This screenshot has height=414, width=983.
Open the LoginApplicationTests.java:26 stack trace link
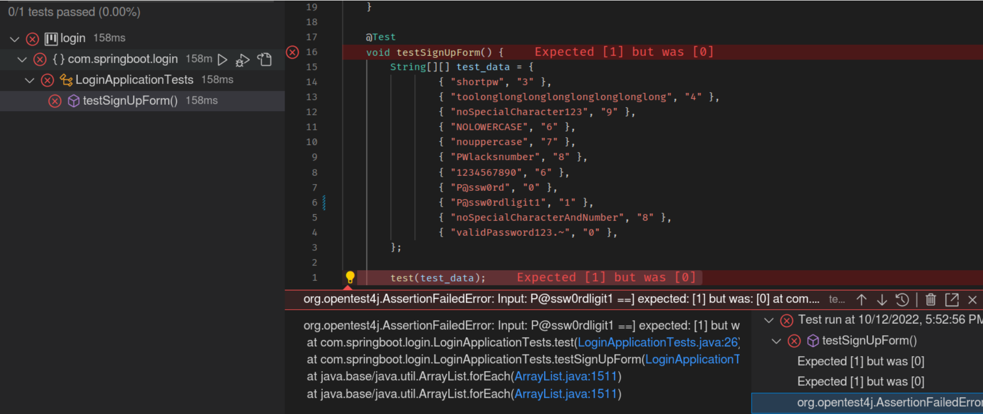point(658,343)
